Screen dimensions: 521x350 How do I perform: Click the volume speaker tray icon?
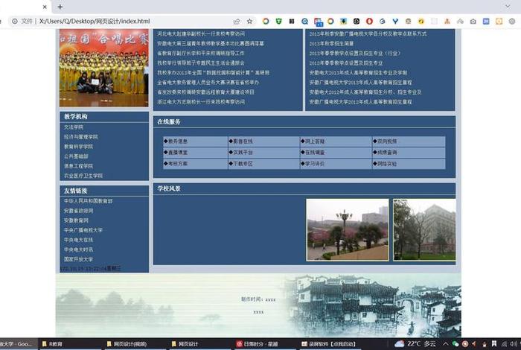[514, 344]
